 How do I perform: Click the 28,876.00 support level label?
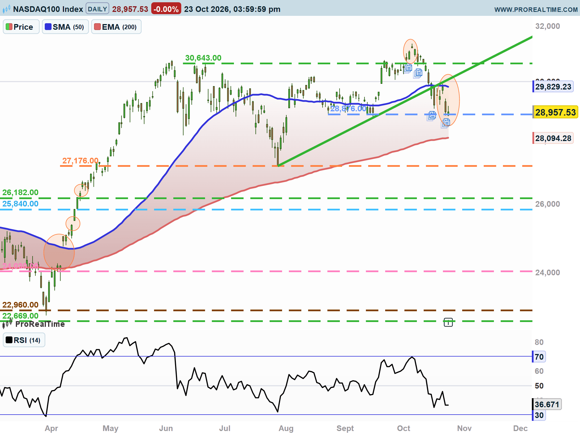(x=348, y=109)
